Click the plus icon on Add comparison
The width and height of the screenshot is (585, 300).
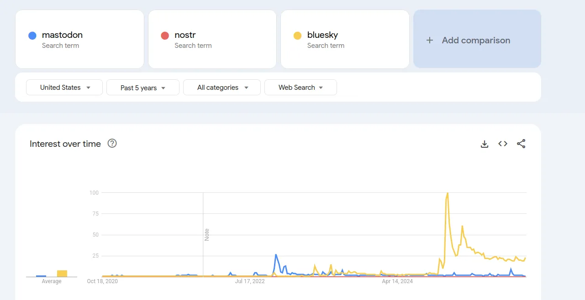[x=429, y=40]
